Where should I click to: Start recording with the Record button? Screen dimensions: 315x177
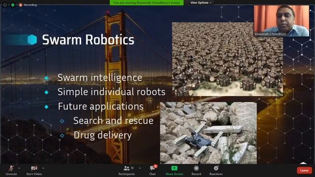point(196,170)
